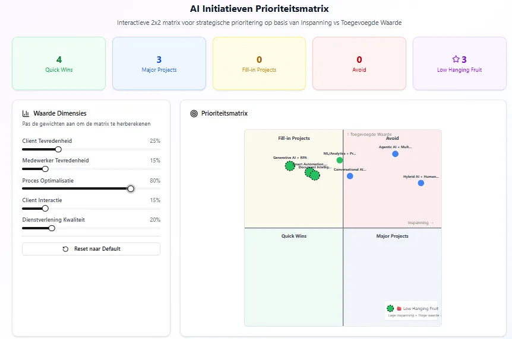Click the Medewerker Tevredenheid slider handle

click(x=45, y=169)
